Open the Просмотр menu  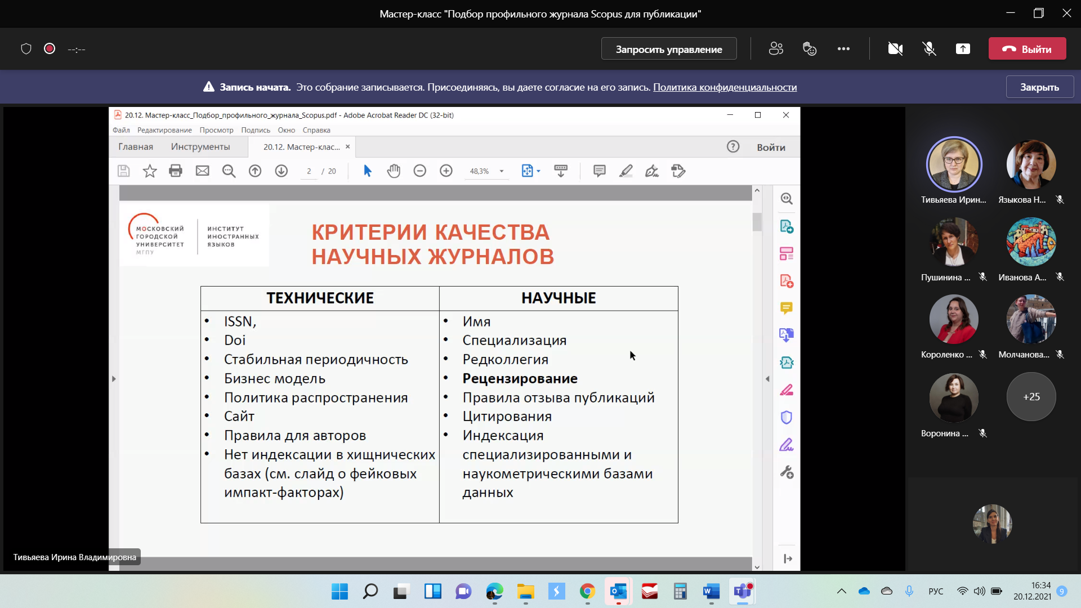coord(216,130)
